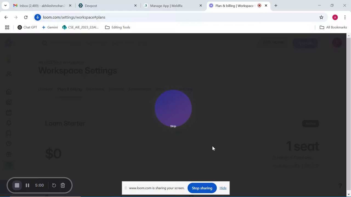Go back to the previous page

[x=6, y=17]
